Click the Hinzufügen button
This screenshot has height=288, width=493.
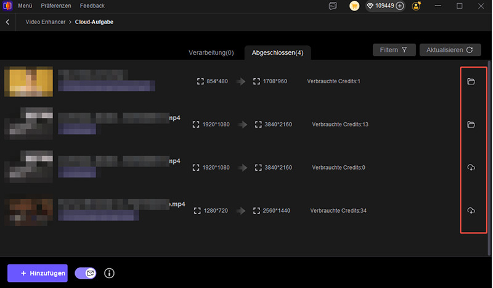pyautogui.click(x=37, y=273)
